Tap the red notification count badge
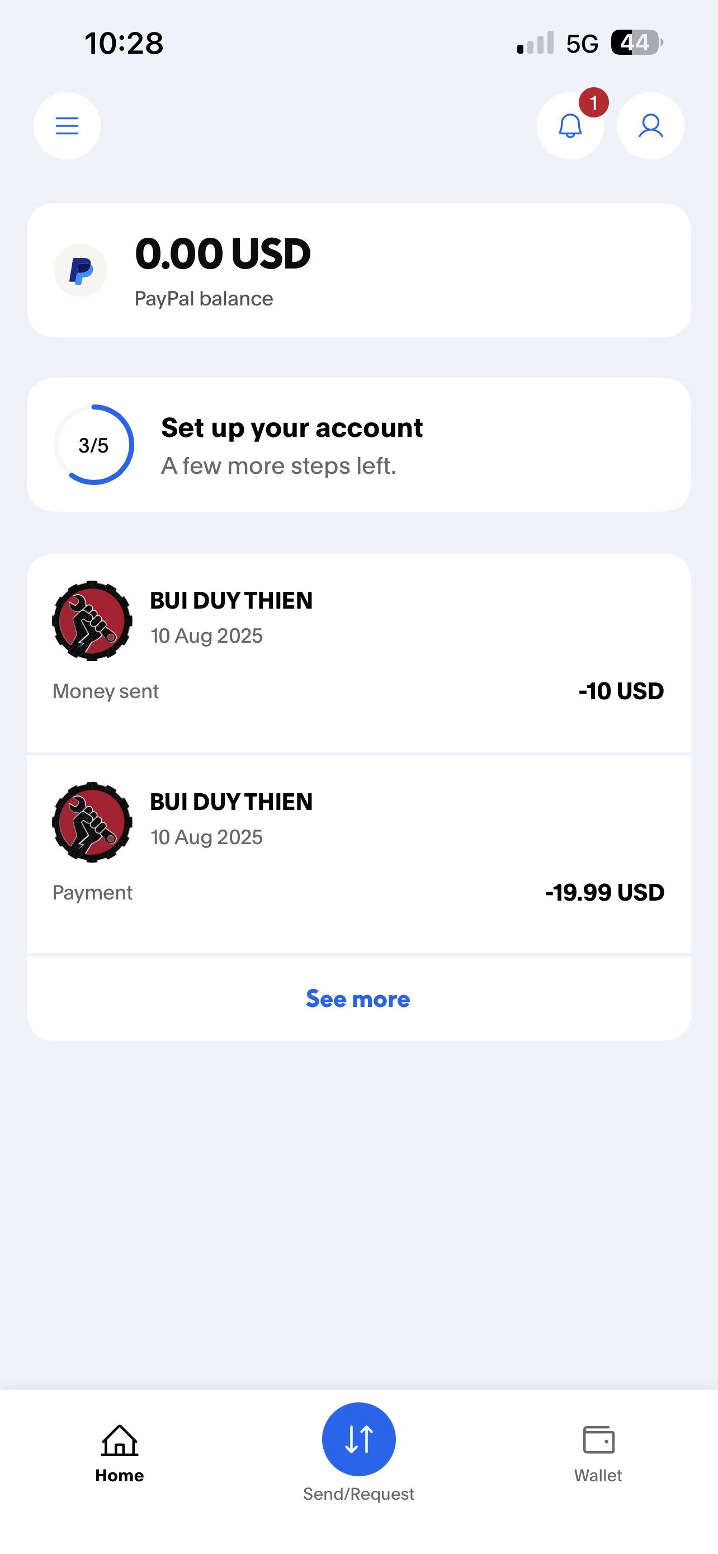718x1554 pixels. 594,102
